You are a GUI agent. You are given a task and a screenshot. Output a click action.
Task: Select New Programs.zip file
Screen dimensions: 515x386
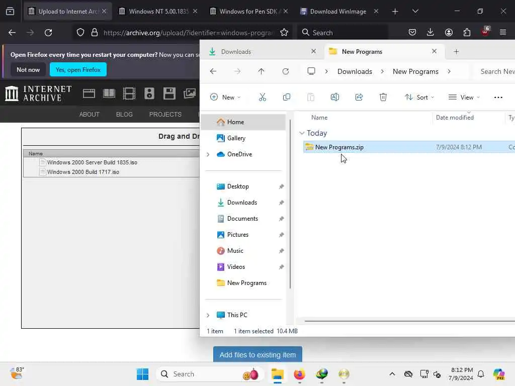pos(409,147)
